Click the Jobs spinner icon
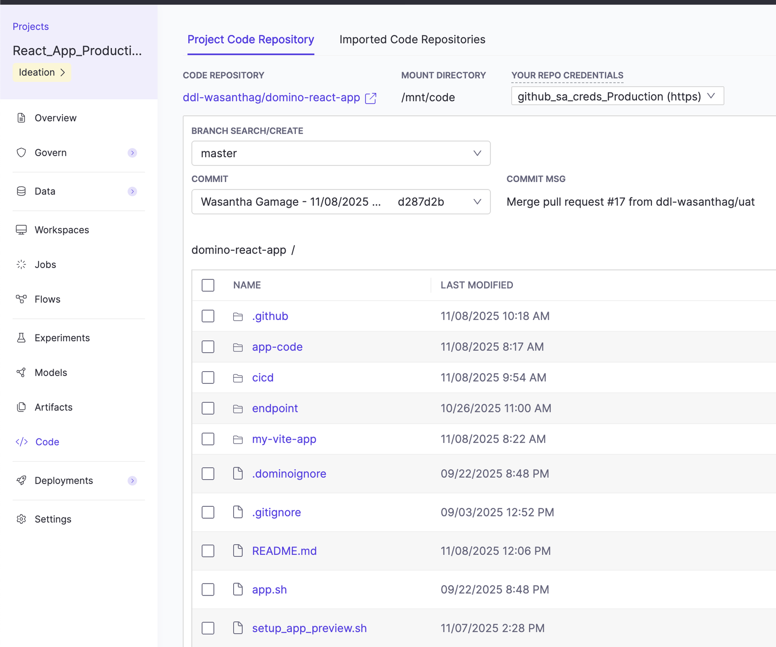The height and width of the screenshot is (647, 776). pyautogui.click(x=21, y=264)
